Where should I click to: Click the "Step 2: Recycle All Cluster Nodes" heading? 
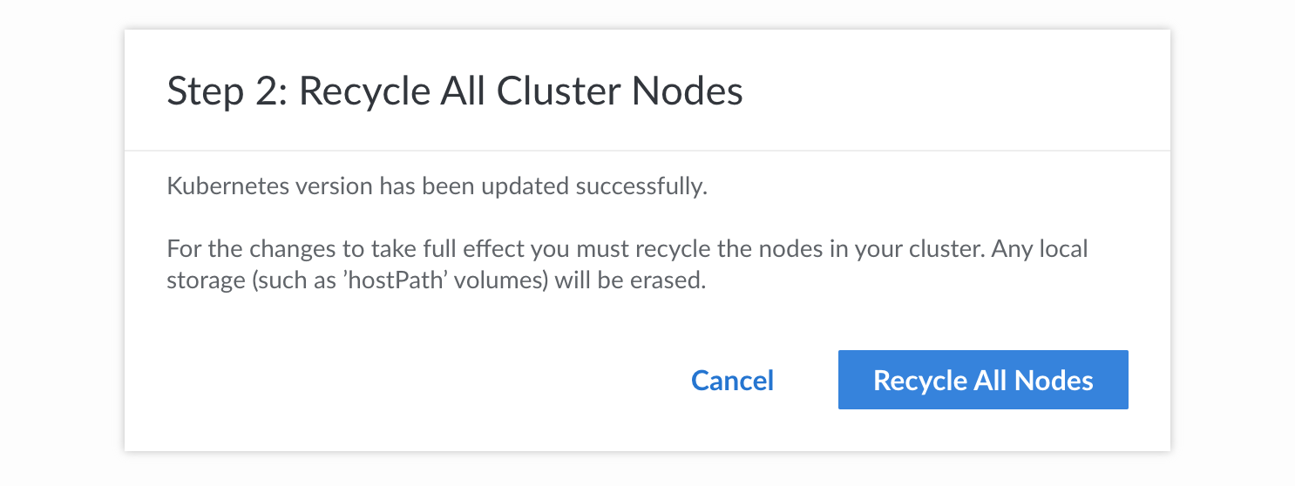tap(454, 91)
